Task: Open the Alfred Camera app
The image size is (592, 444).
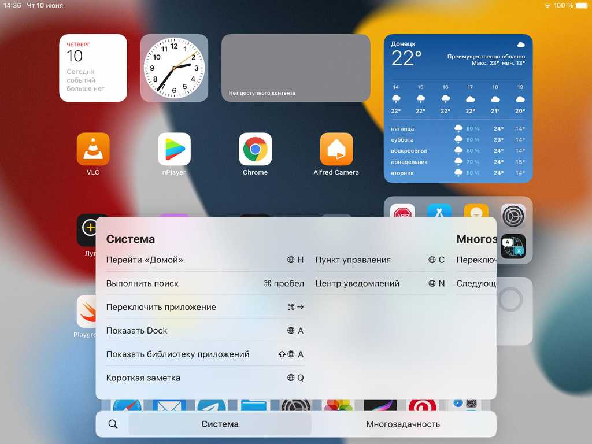Action: point(336,149)
